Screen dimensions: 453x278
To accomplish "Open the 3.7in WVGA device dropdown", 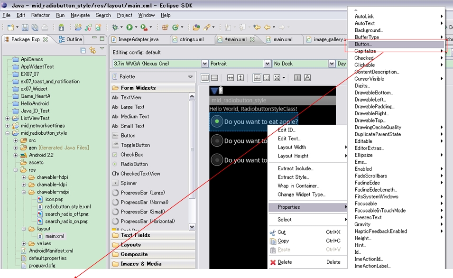I will click(x=205, y=64).
